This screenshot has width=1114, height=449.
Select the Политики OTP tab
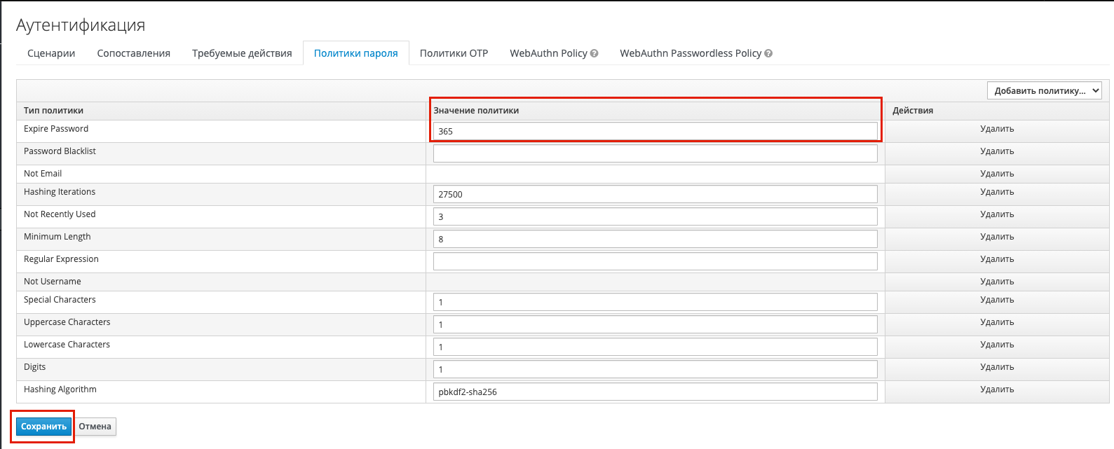pyautogui.click(x=454, y=53)
